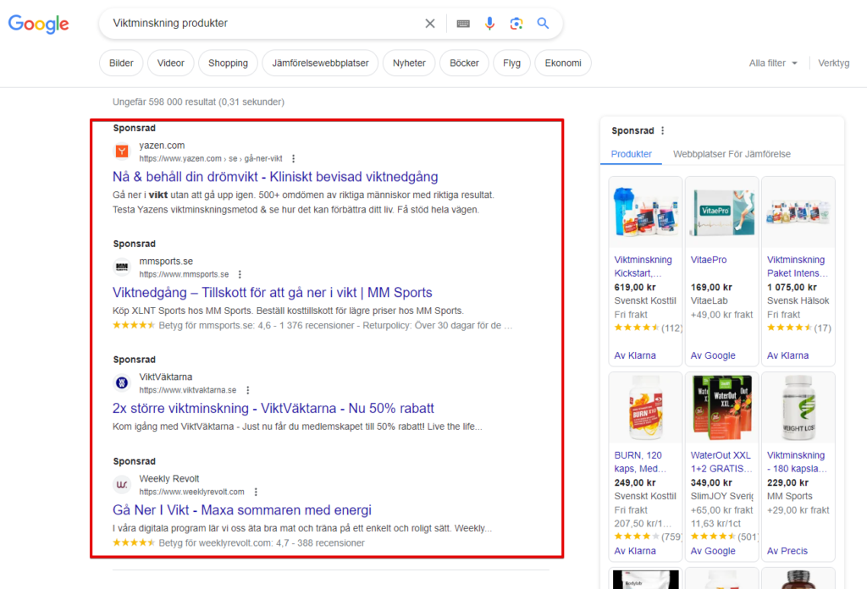Show Nyheter news results
Screen dimensions: 867x589
409,63
